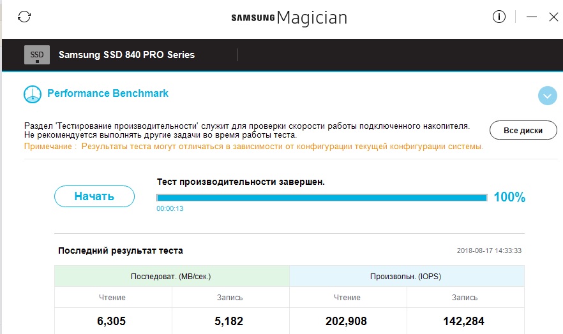Click the refresh icon in title bar
The width and height of the screenshot is (563, 334).
pos(24,17)
